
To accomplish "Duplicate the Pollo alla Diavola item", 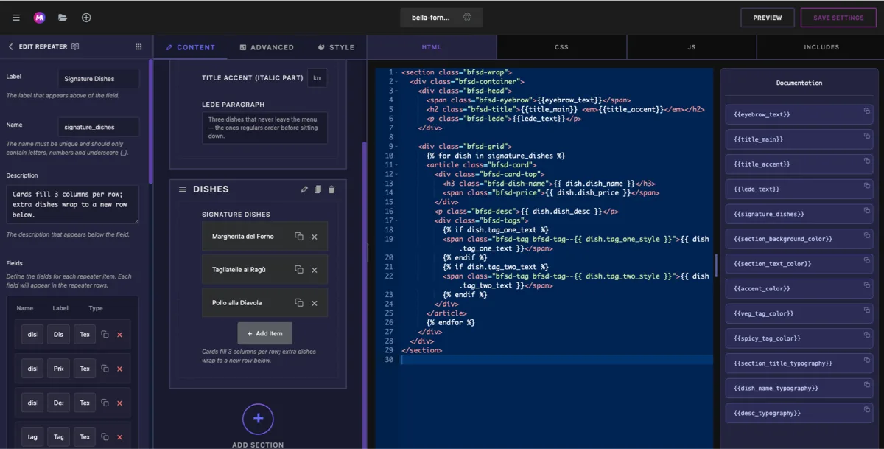I will pyautogui.click(x=299, y=303).
